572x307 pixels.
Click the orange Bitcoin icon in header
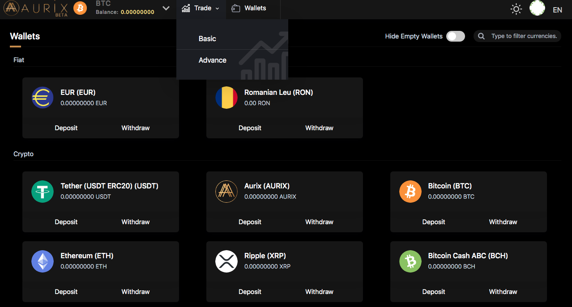[x=80, y=8]
